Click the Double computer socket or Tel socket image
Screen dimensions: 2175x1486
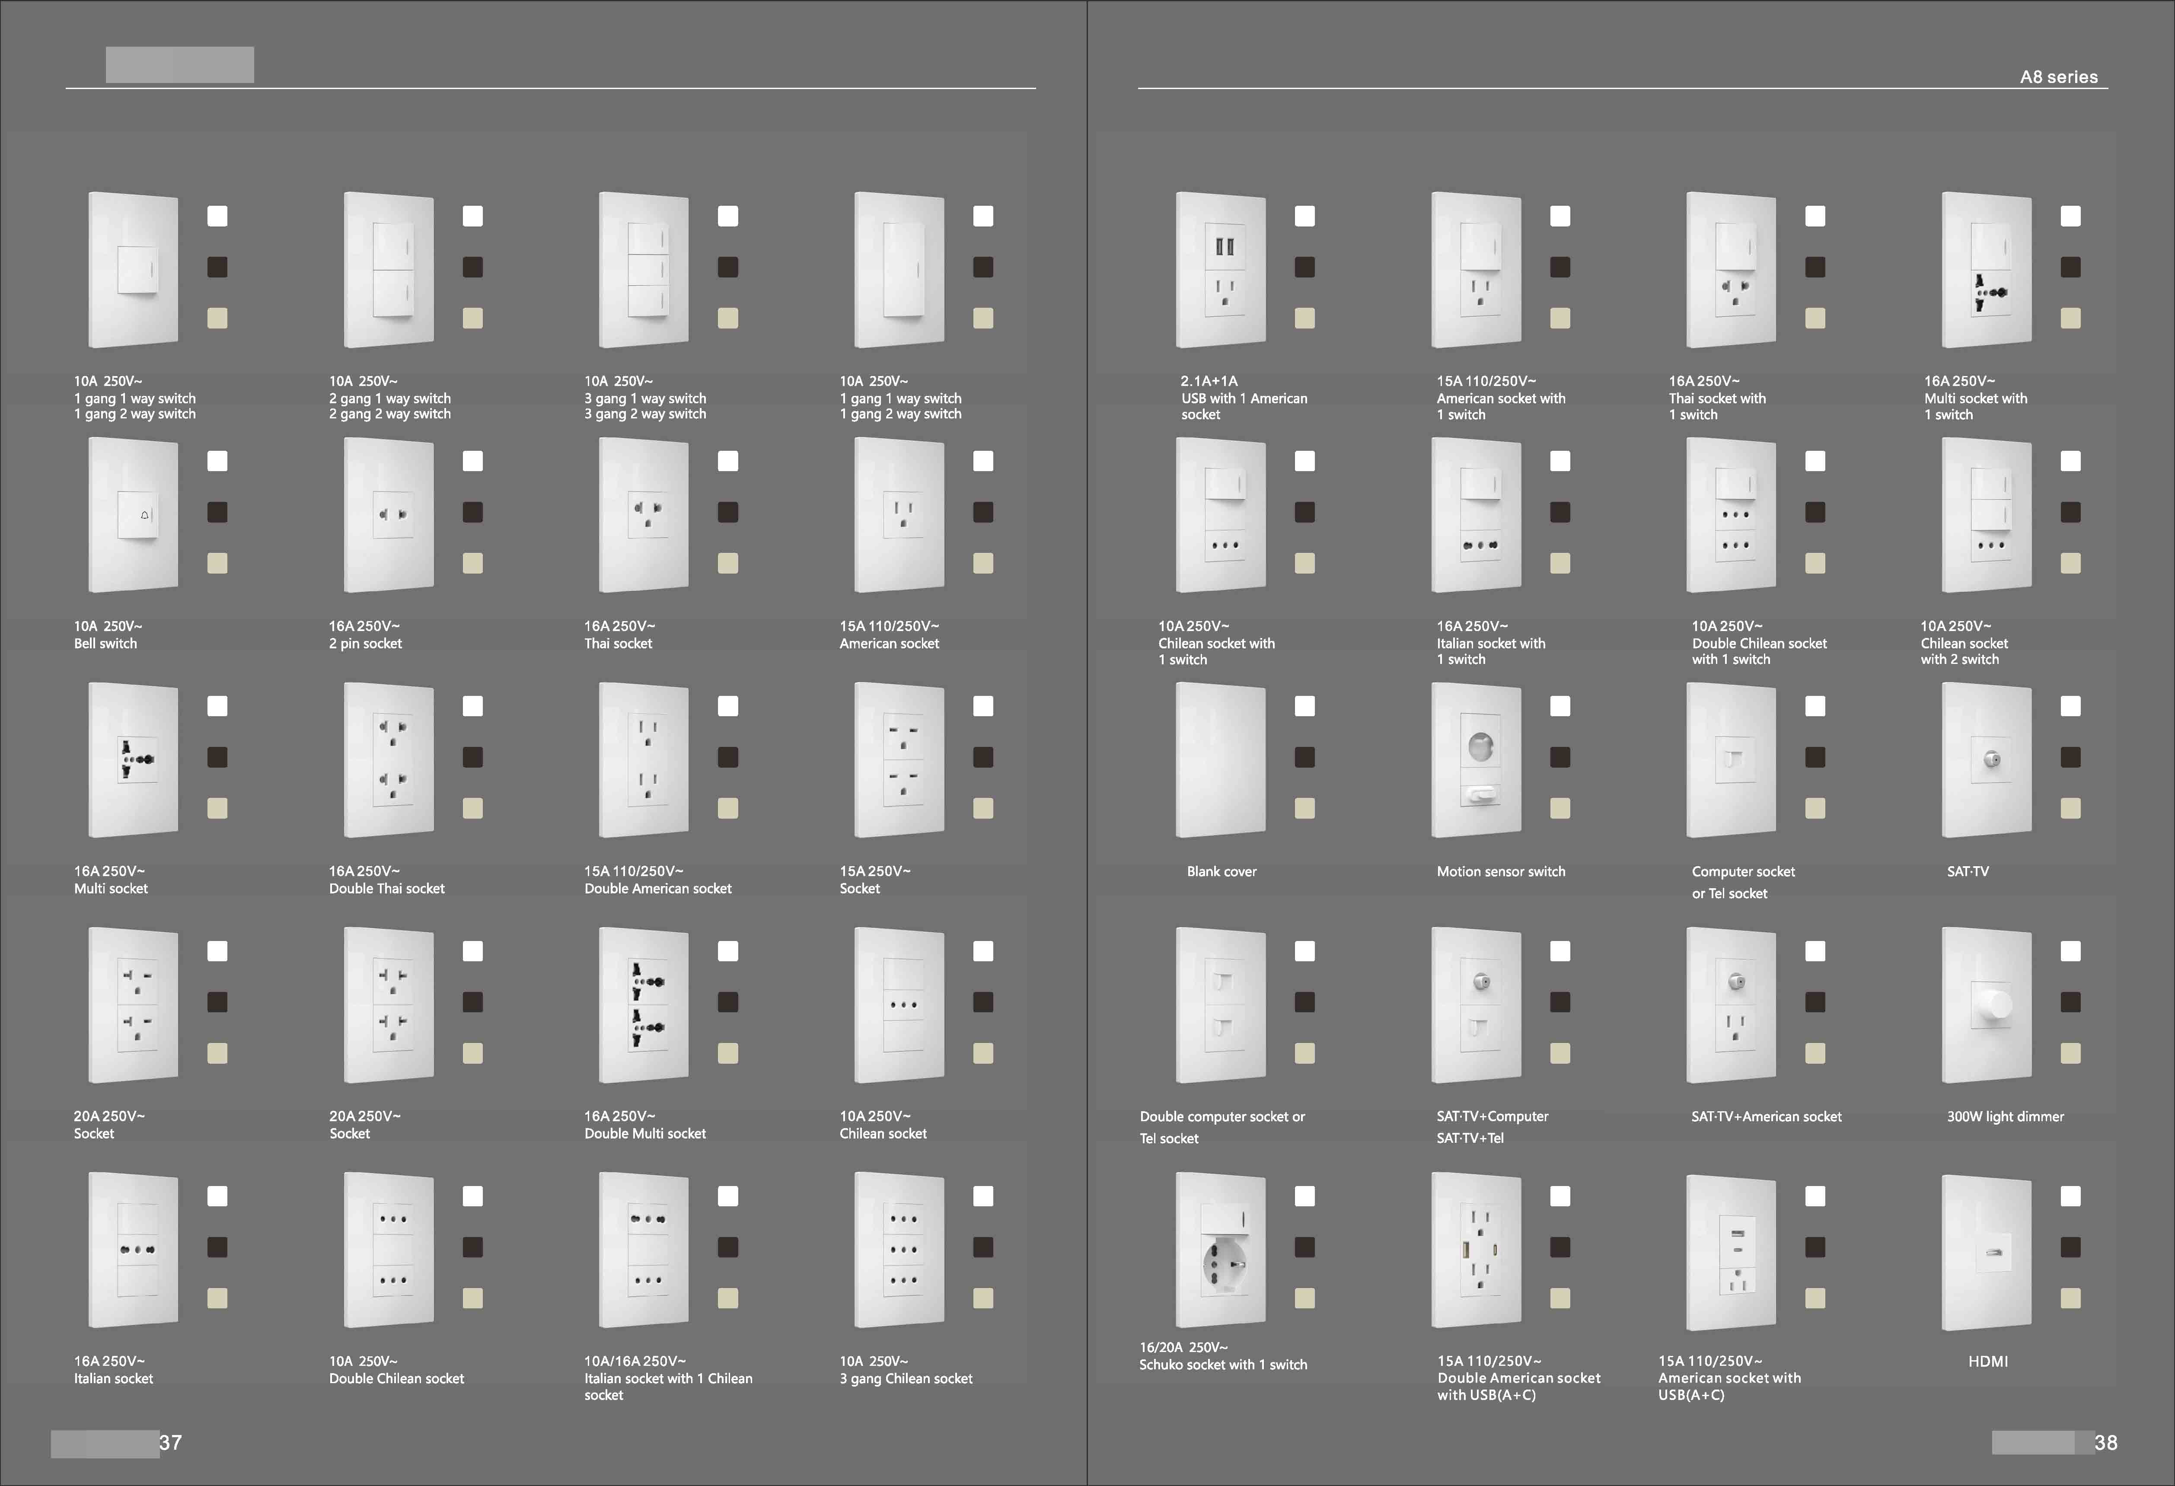tap(1220, 1005)
